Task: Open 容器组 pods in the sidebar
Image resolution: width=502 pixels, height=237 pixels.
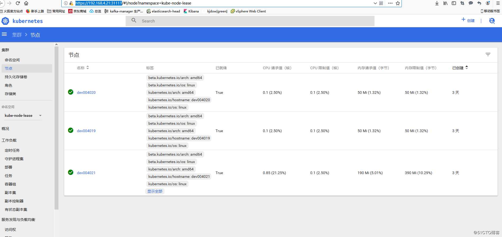Action: (10, 184)
